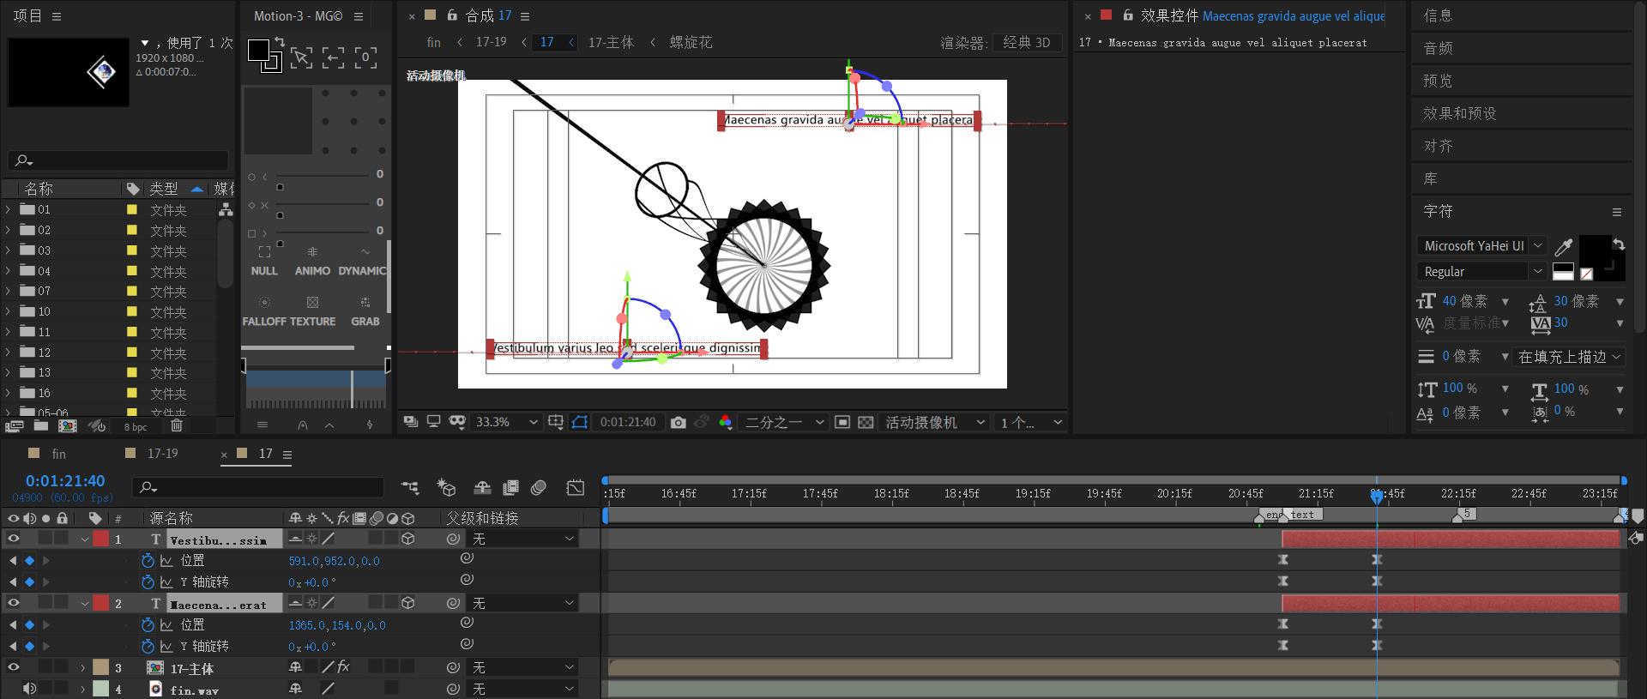Switch to the 17-19 timeline tab

point(162,454)
